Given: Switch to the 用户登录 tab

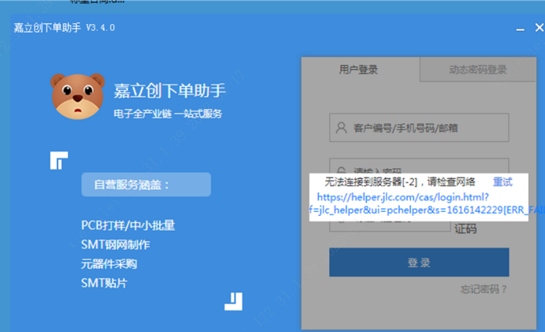Looking at the screenshot, I should pyautogui.click(x=358, y=70).
